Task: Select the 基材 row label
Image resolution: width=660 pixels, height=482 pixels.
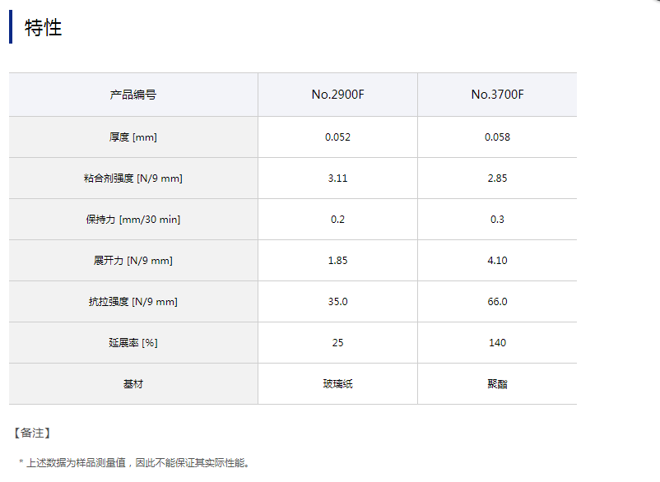Action: click(133, 384)
